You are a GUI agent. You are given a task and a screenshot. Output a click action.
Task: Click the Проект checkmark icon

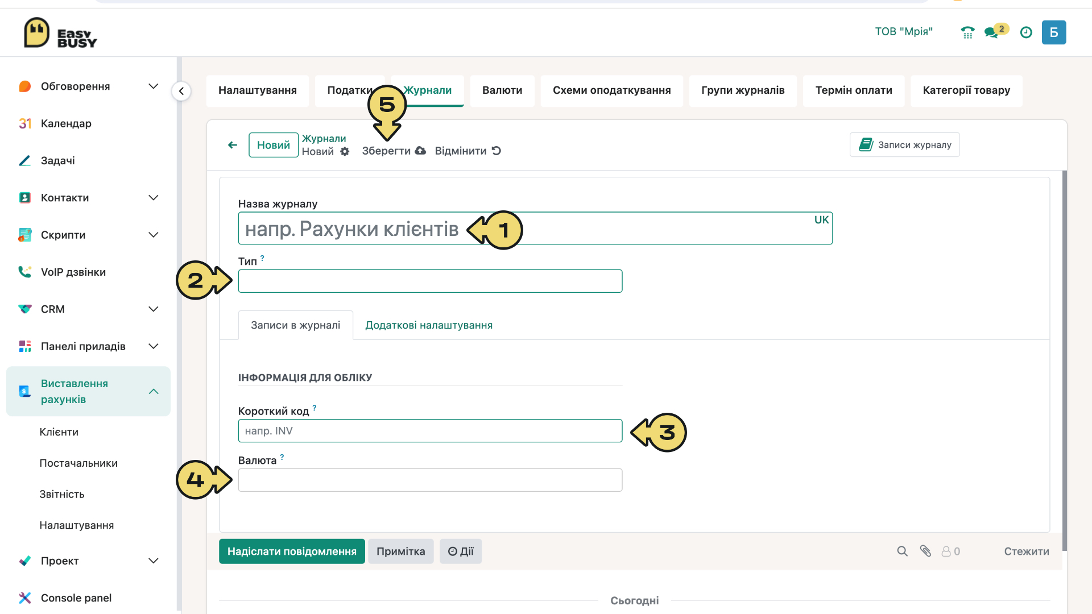pos(24,561)
